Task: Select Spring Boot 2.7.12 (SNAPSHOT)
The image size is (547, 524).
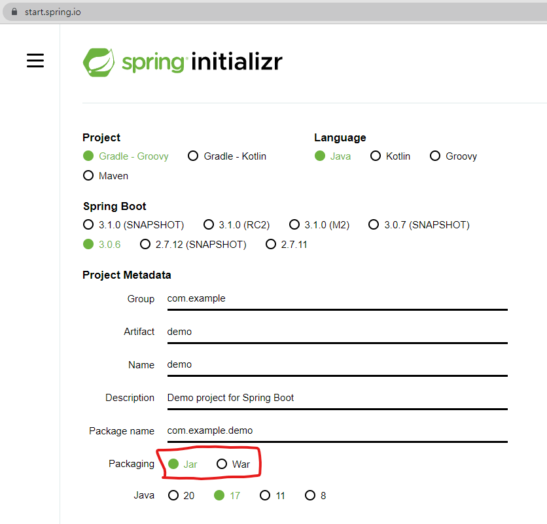Action: click(193, 244)
